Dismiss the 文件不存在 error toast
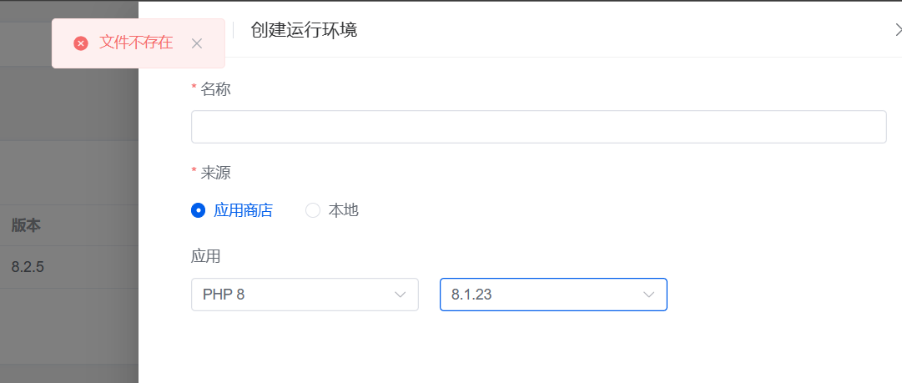Screen dimensions: 902x383 click(197, 43)
